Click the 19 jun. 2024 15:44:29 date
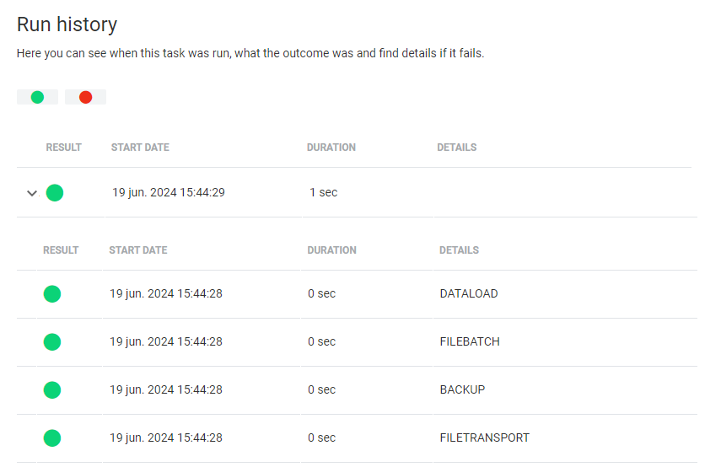Viewport: 721px width, 467px height. 169,192
